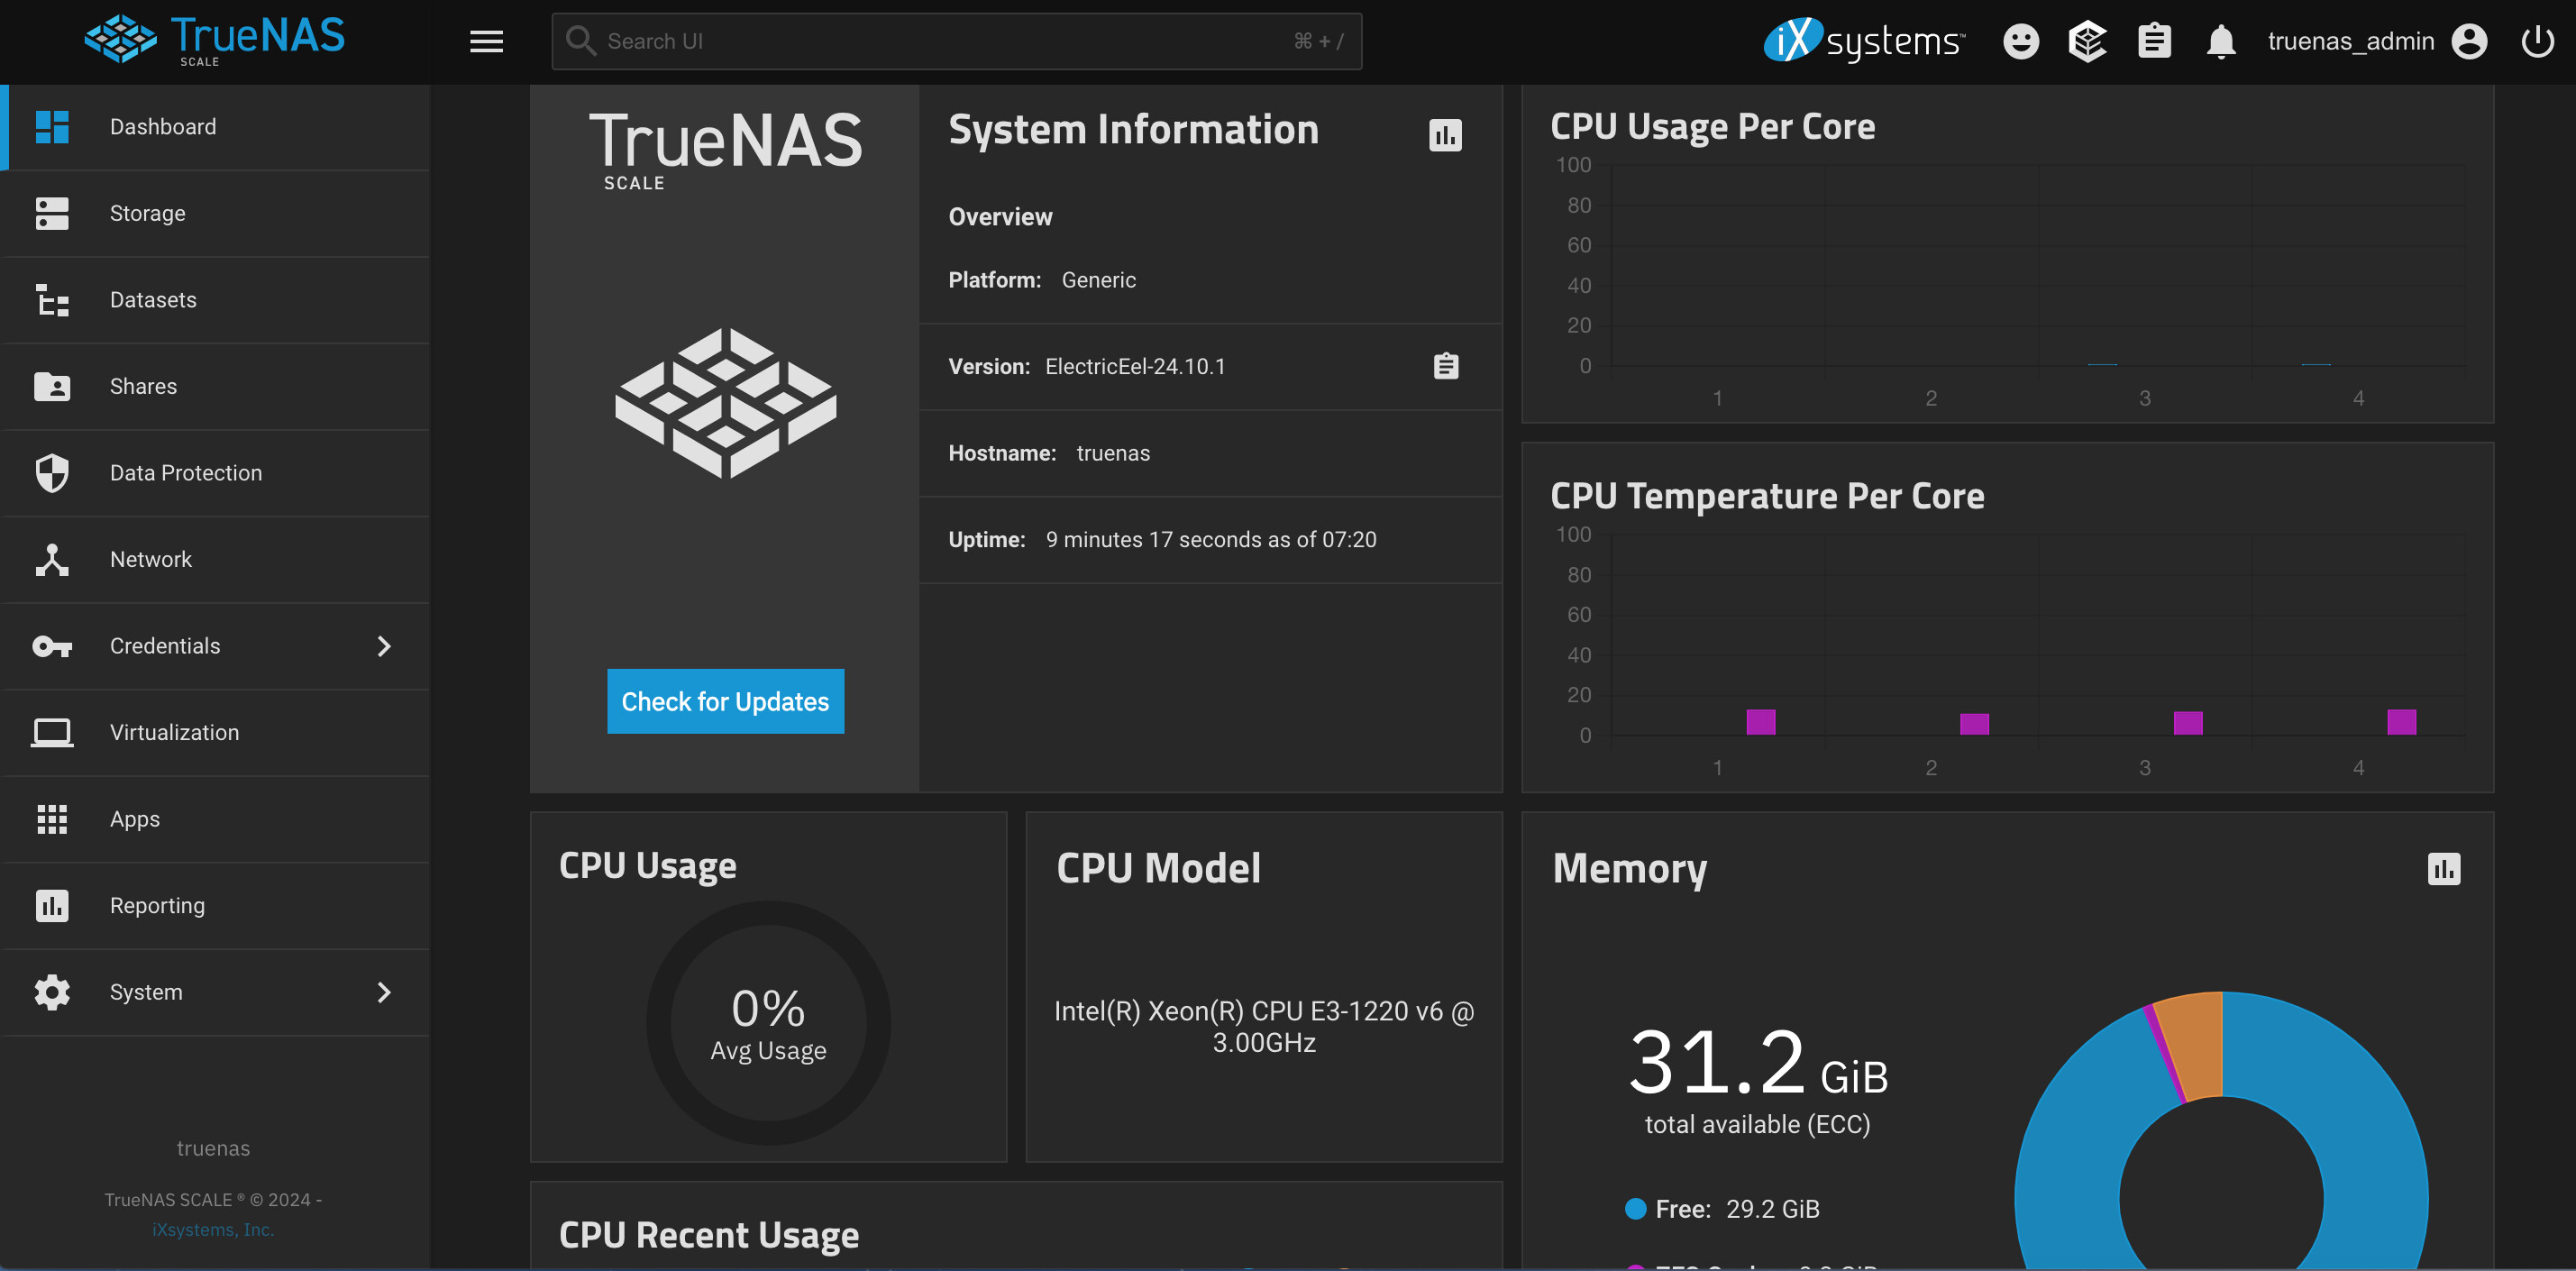Click the Intel Xeon CPU model text
The height and width of the screenshot is (1271, 2576).
coord(1264,1026)
